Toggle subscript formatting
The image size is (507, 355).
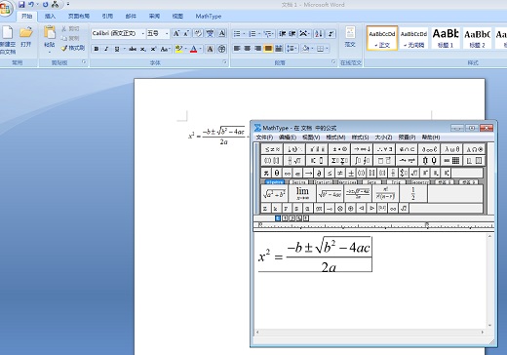coord(143,49)
